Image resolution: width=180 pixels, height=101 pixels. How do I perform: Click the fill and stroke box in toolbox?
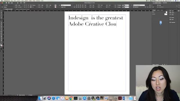1,45
